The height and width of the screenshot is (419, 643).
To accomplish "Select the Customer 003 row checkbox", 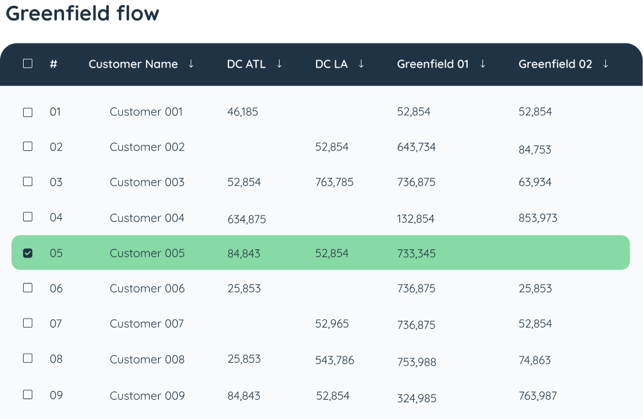I will (28, 181).
